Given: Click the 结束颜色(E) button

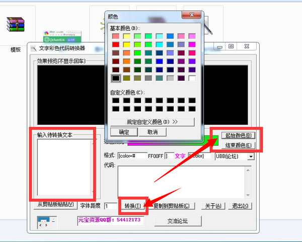Looking at the screenshot, I should click(x=238, y=145).
